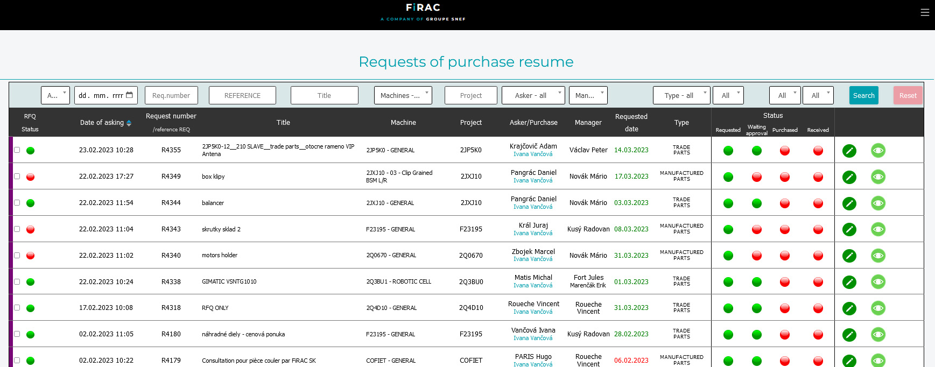Screen dimensions: 935x367
Task: Open the 'Type - all' dropdown
Action: click(x=681, y=95)
